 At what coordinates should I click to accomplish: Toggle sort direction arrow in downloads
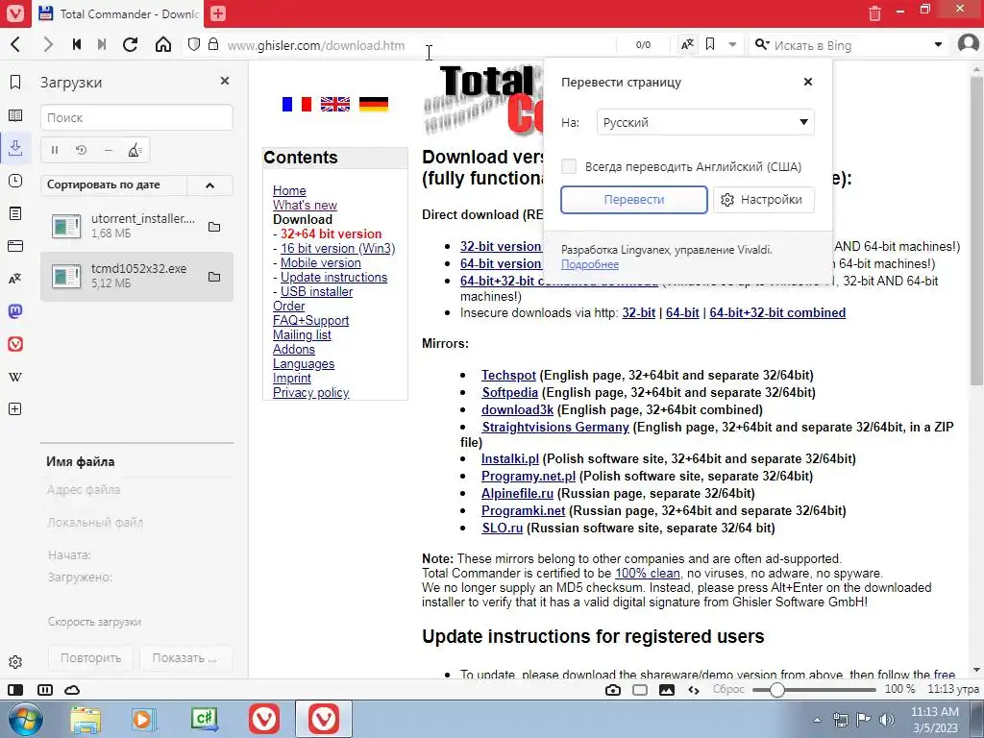pos(209,185)
